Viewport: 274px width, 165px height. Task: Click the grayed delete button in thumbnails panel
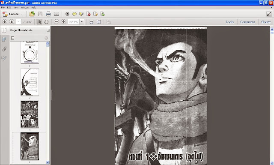pyautogui.click(x=46, y=38)
